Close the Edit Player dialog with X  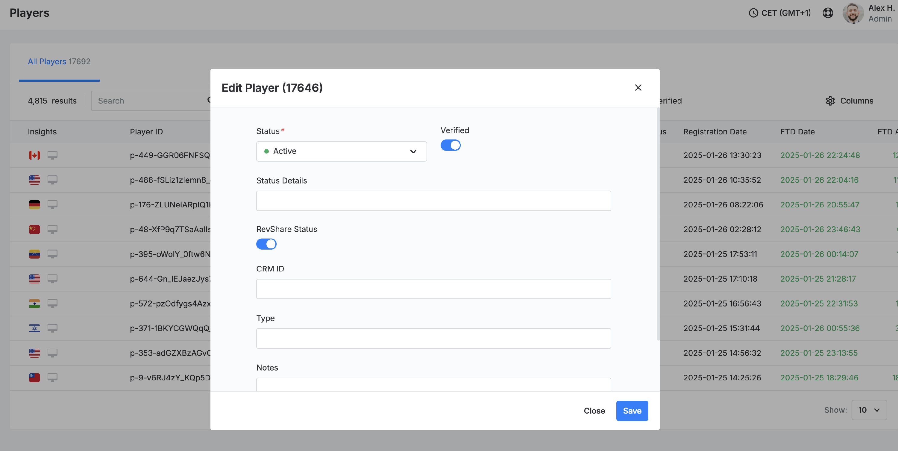pyautogui.click(x=638, y=87)
